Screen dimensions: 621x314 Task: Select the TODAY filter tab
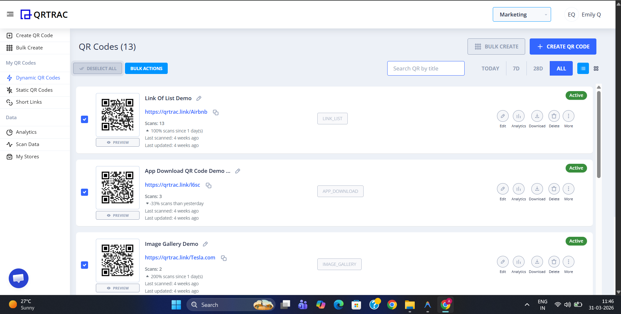coord(490,68)
